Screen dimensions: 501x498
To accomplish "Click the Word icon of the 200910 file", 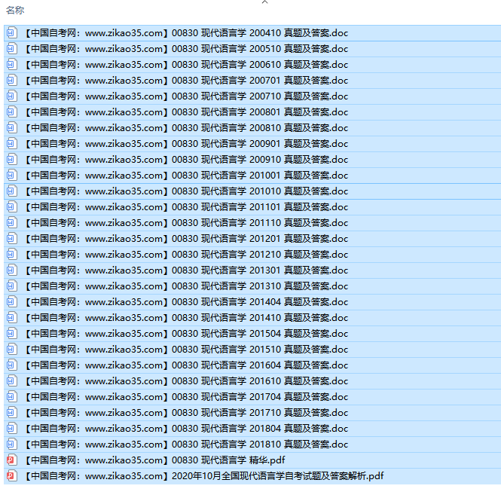I will (12, 160).
